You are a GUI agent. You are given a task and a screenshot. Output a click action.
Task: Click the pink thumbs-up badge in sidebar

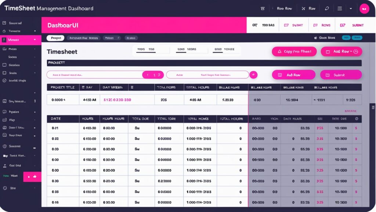(32, 176)
